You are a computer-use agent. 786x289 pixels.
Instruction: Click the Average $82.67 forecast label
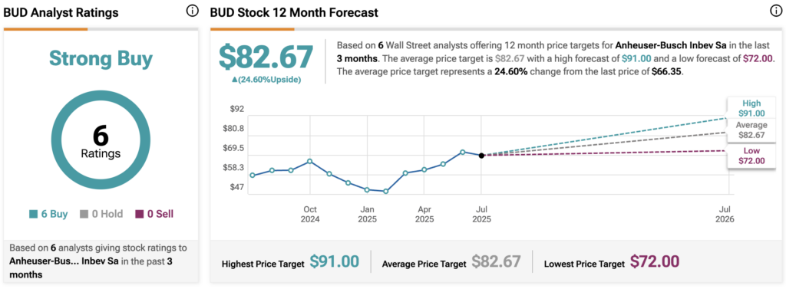(751, 130)
